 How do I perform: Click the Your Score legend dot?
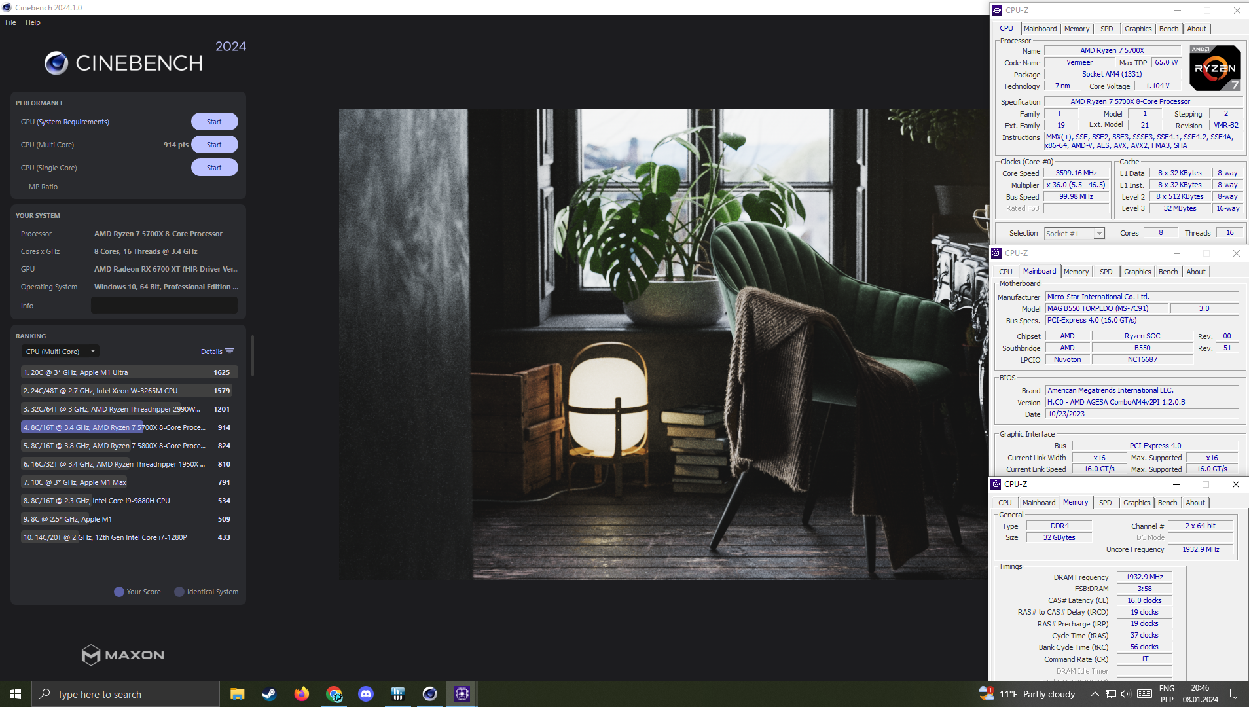[x=119, y=592]
